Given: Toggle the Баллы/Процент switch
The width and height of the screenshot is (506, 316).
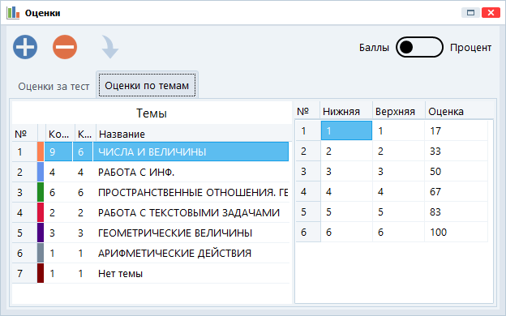Looking at the screenshot, I should click(x=419, y=47).
